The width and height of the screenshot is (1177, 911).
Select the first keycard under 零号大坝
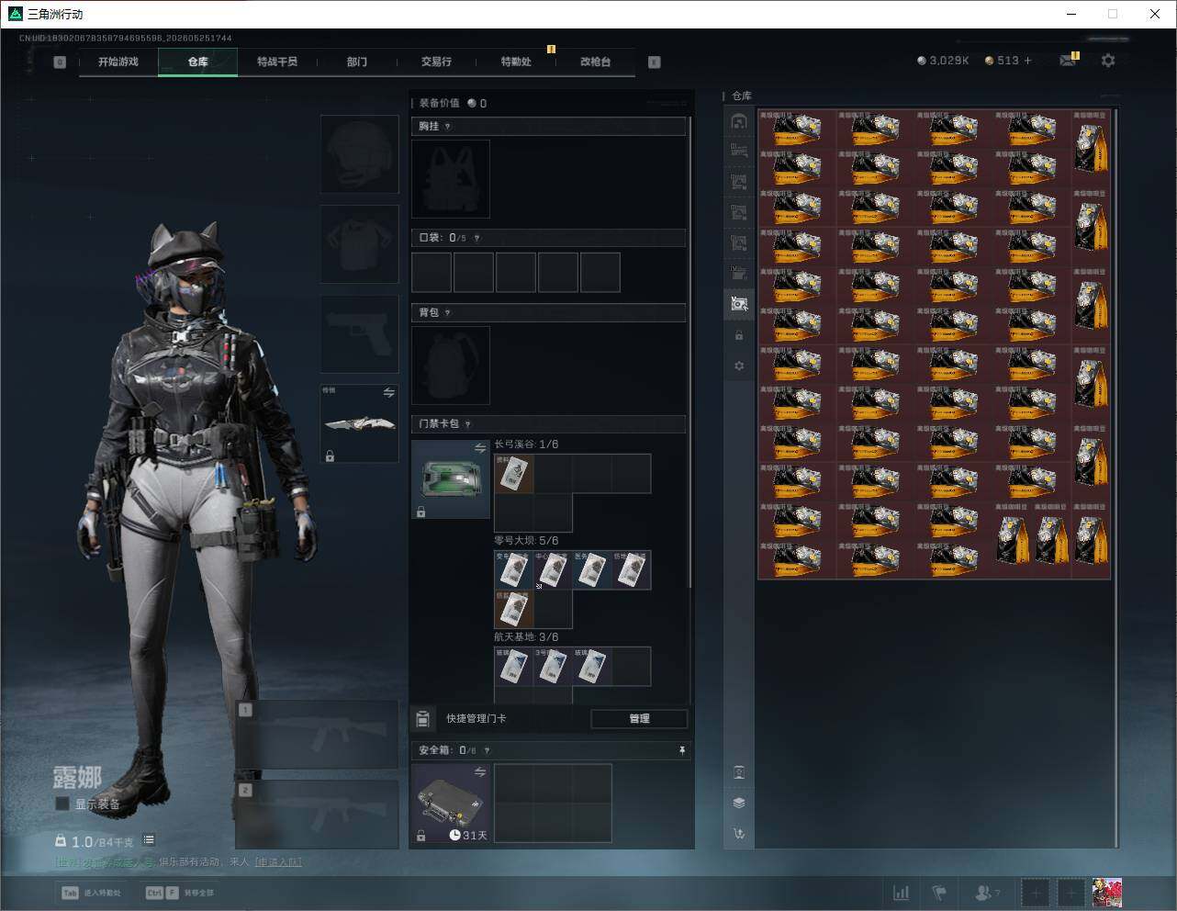[x=514, y=570]
